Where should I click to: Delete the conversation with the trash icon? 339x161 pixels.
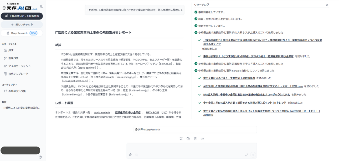click(195, 139)
